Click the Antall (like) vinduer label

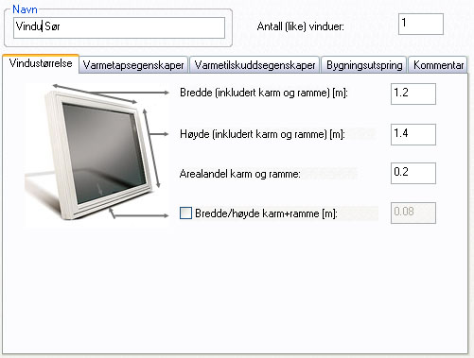(x=301, y=26)
